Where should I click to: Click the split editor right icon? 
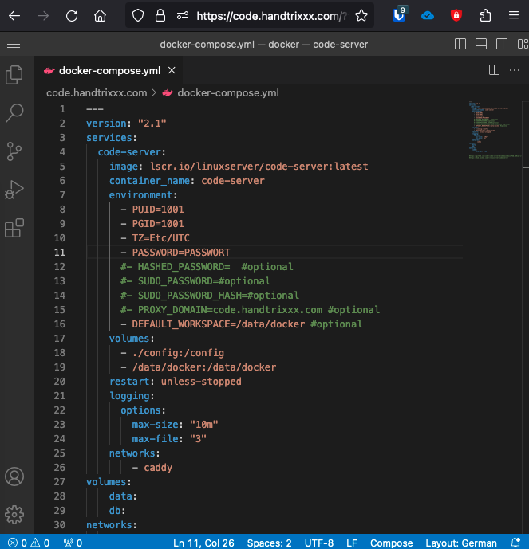tap(494, 70)
